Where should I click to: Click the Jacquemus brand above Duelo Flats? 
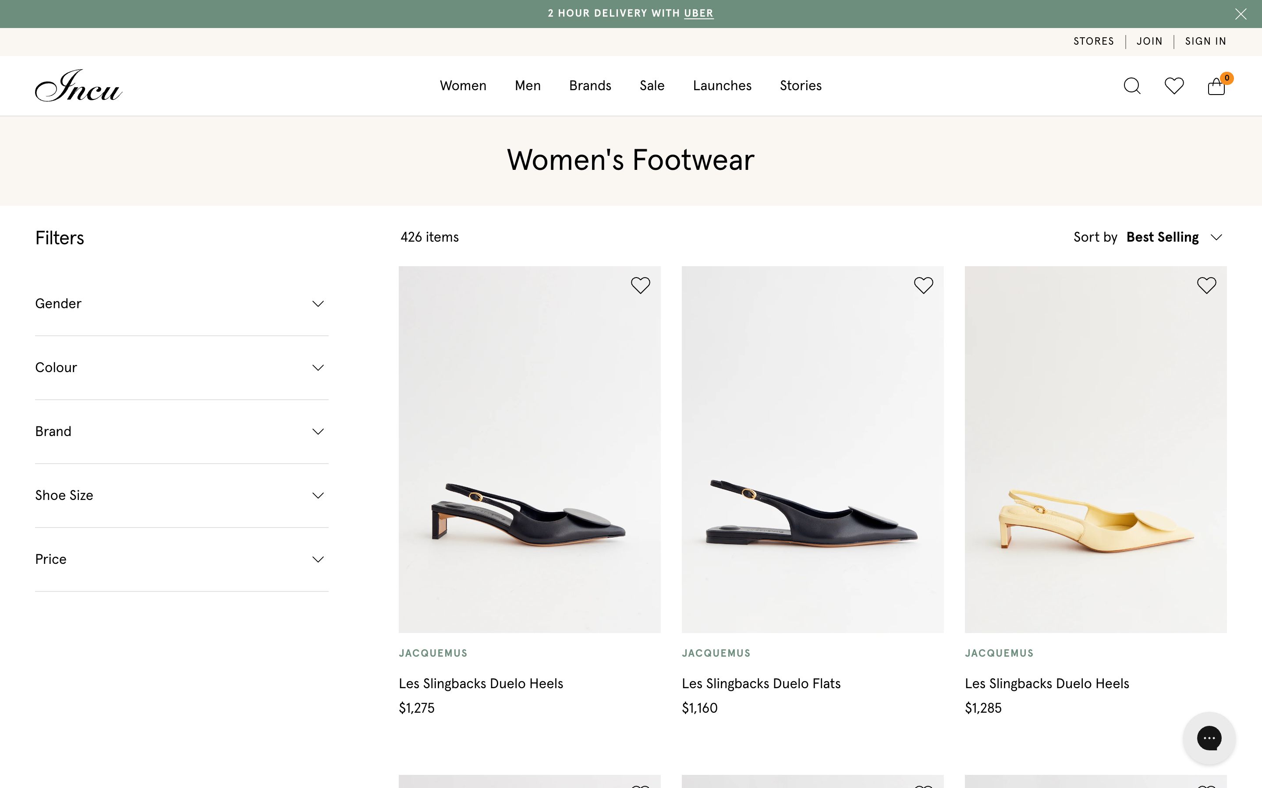pos(716,654)
